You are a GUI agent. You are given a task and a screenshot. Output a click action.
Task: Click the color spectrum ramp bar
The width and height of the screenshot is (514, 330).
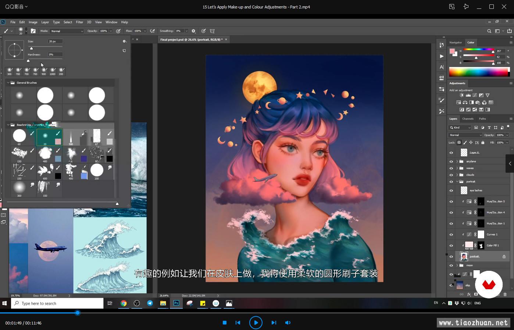[x=478, y=72]
